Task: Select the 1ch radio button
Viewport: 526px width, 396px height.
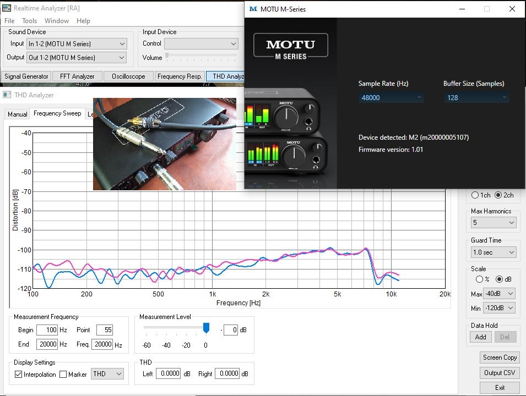Action: click(x=475, y=195)
